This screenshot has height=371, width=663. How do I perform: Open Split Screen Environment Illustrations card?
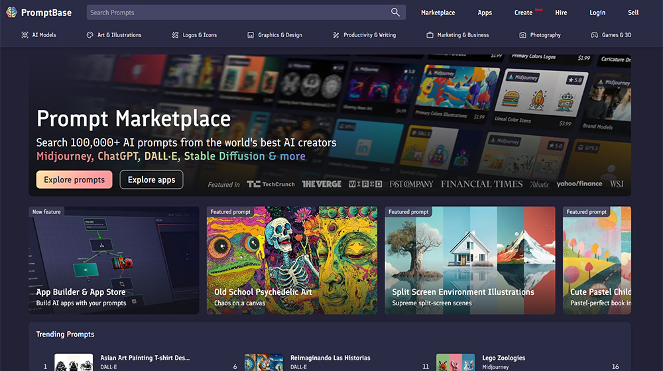coord(470,260)
